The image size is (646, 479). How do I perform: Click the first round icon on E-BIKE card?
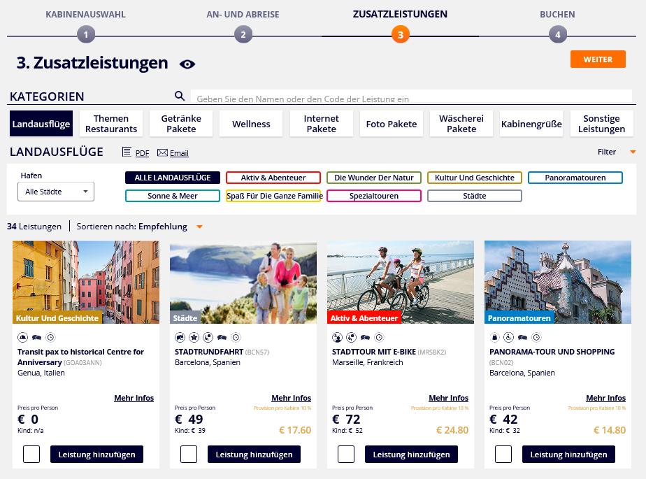338,338
